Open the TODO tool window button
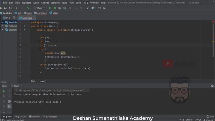The height and width of the screenshot is (121, 215). pyautogui.click(x=20, y=117)
